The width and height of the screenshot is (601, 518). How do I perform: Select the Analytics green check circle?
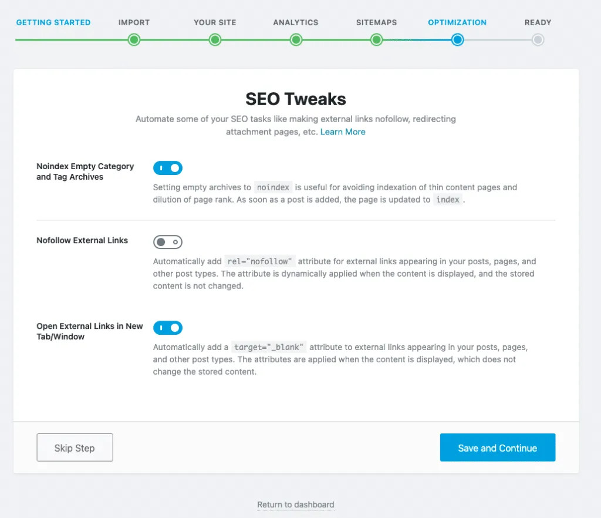pos(296,40)
